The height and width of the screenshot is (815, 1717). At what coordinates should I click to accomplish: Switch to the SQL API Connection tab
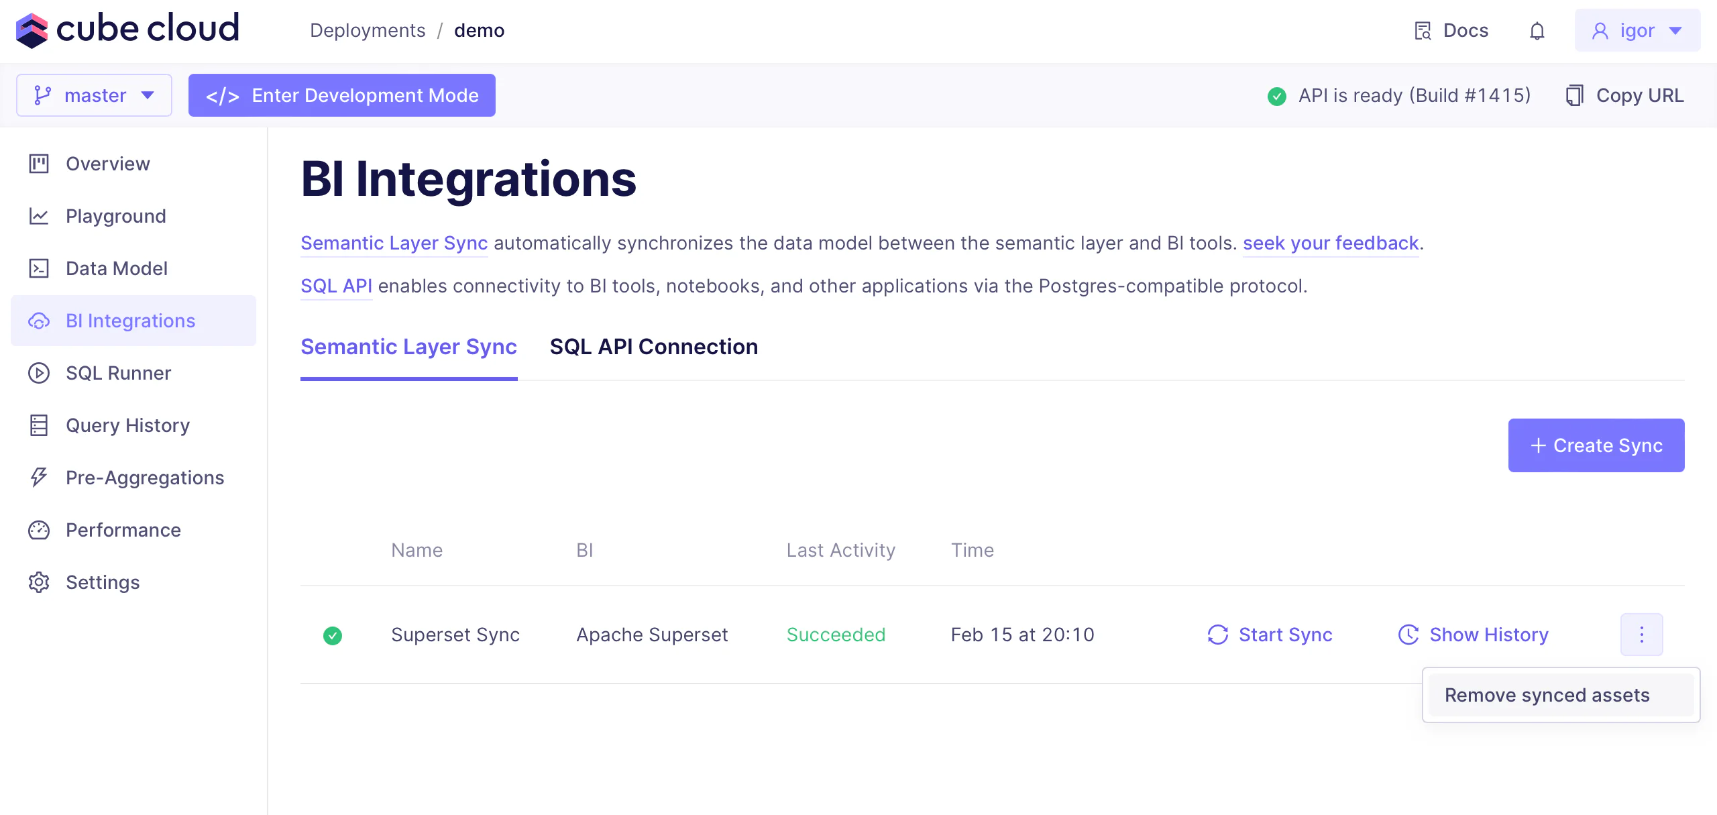coord(653,347)
